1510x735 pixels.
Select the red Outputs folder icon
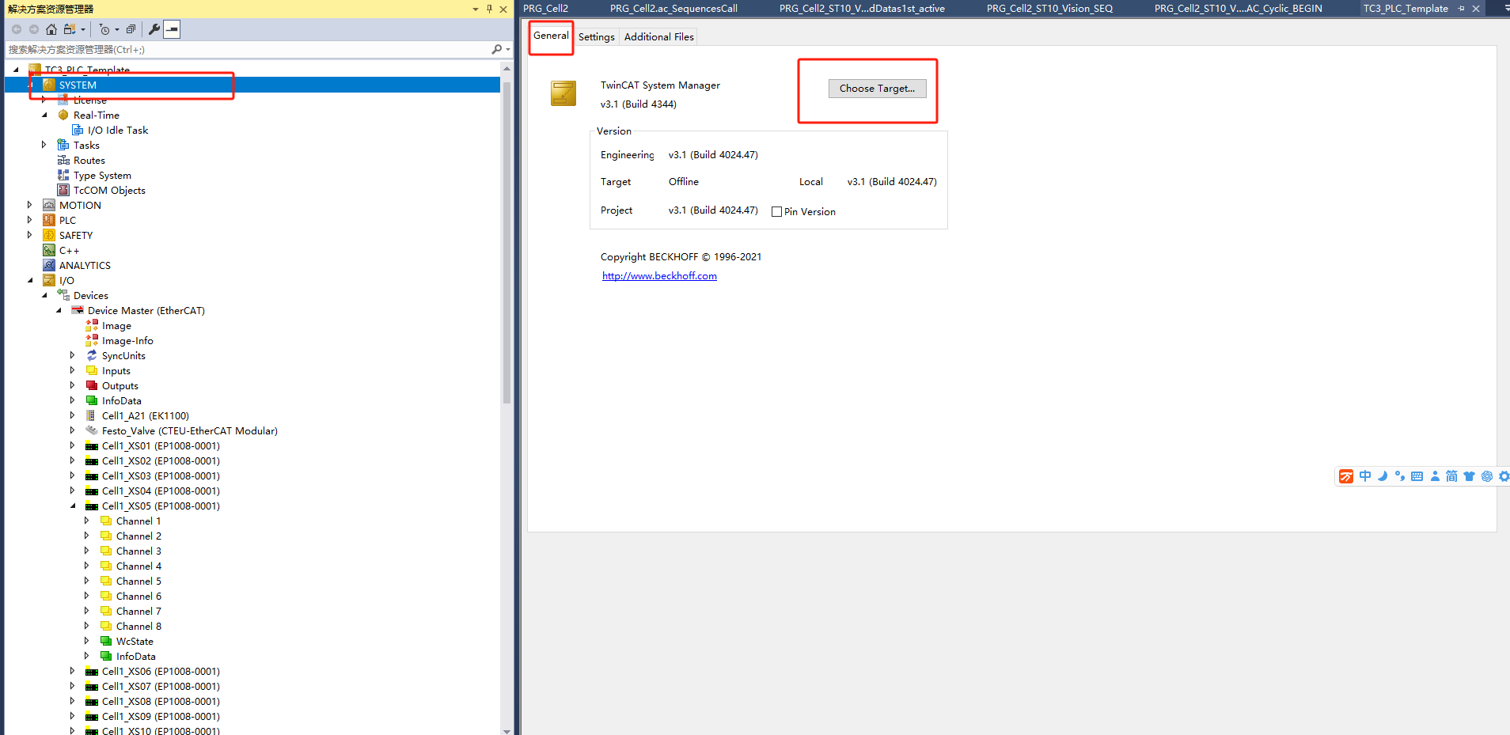coord(92,385)
